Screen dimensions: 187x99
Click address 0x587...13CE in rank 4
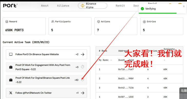pos(126,97)
